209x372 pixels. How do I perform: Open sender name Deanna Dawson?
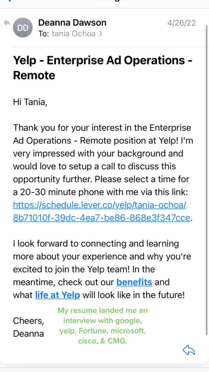[x=72, y=22]
